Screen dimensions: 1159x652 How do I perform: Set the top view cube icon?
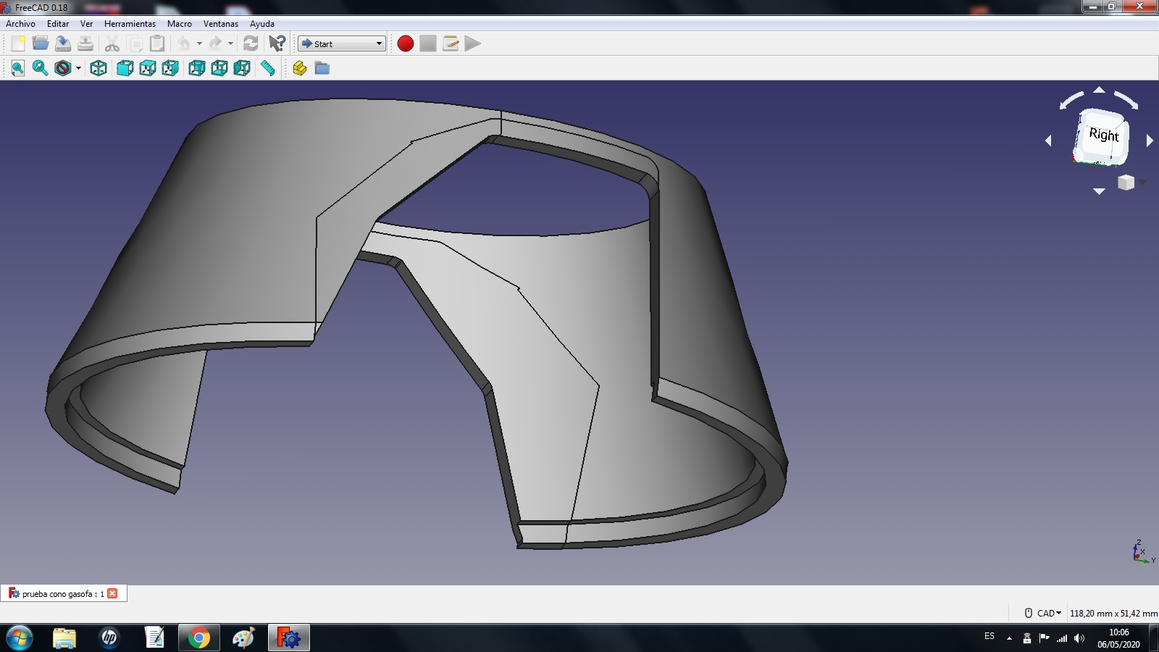[148, 68]
